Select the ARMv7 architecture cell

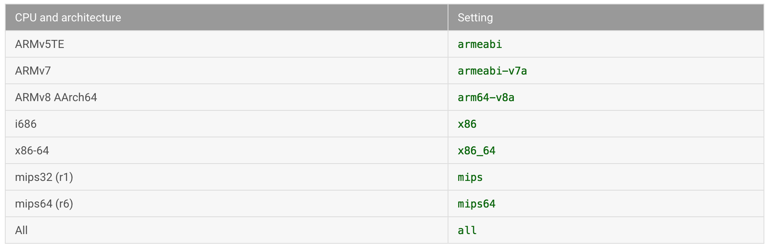click(x=33, y=71)
